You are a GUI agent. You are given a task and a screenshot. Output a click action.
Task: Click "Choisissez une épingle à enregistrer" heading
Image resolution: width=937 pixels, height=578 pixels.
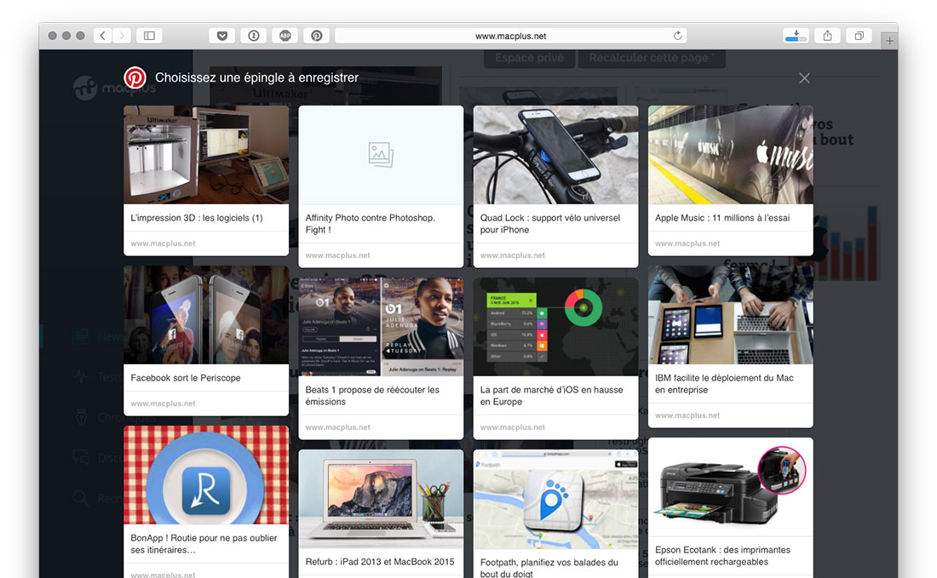257,77
